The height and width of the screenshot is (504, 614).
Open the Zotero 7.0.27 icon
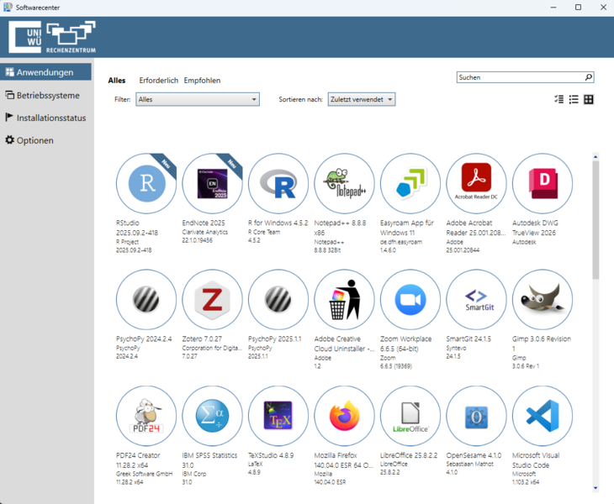click(x=212, y=300)
